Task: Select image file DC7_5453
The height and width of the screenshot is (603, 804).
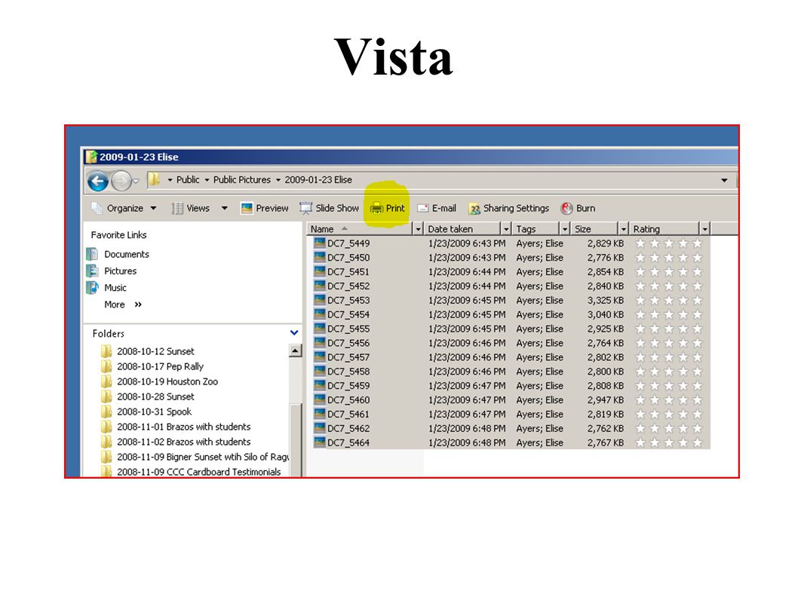Action: (x=342, y=300)
